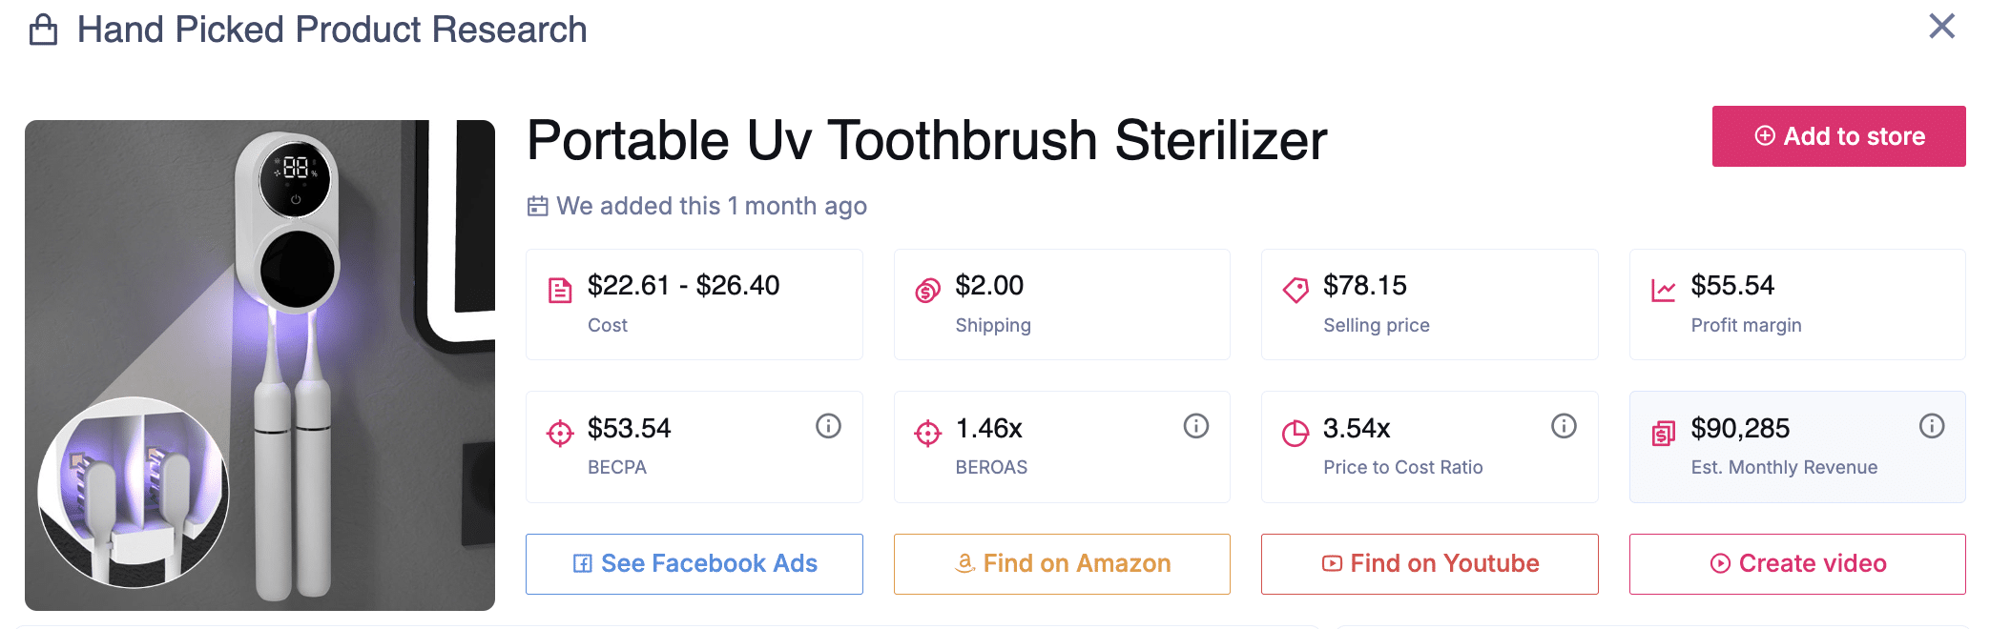Click Find on Amazon button

(x=1062, y=564)
